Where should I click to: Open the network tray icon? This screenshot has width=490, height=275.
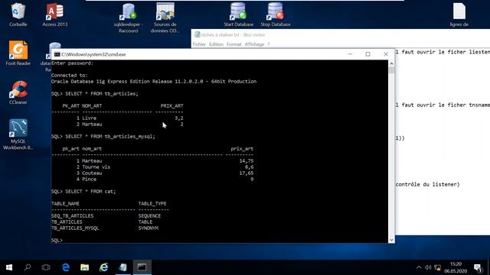click(x=437, y=267)
